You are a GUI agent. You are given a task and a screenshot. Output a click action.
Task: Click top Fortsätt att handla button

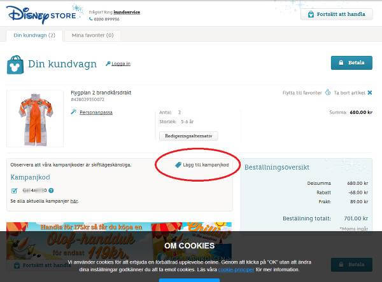coord(336,15)
